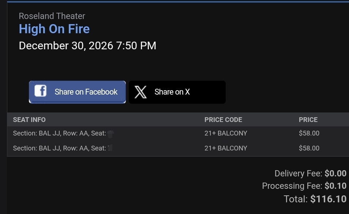Click the second row $58.00 price
This screenshot has height=214, width=349.
click(x=309, y=148)
